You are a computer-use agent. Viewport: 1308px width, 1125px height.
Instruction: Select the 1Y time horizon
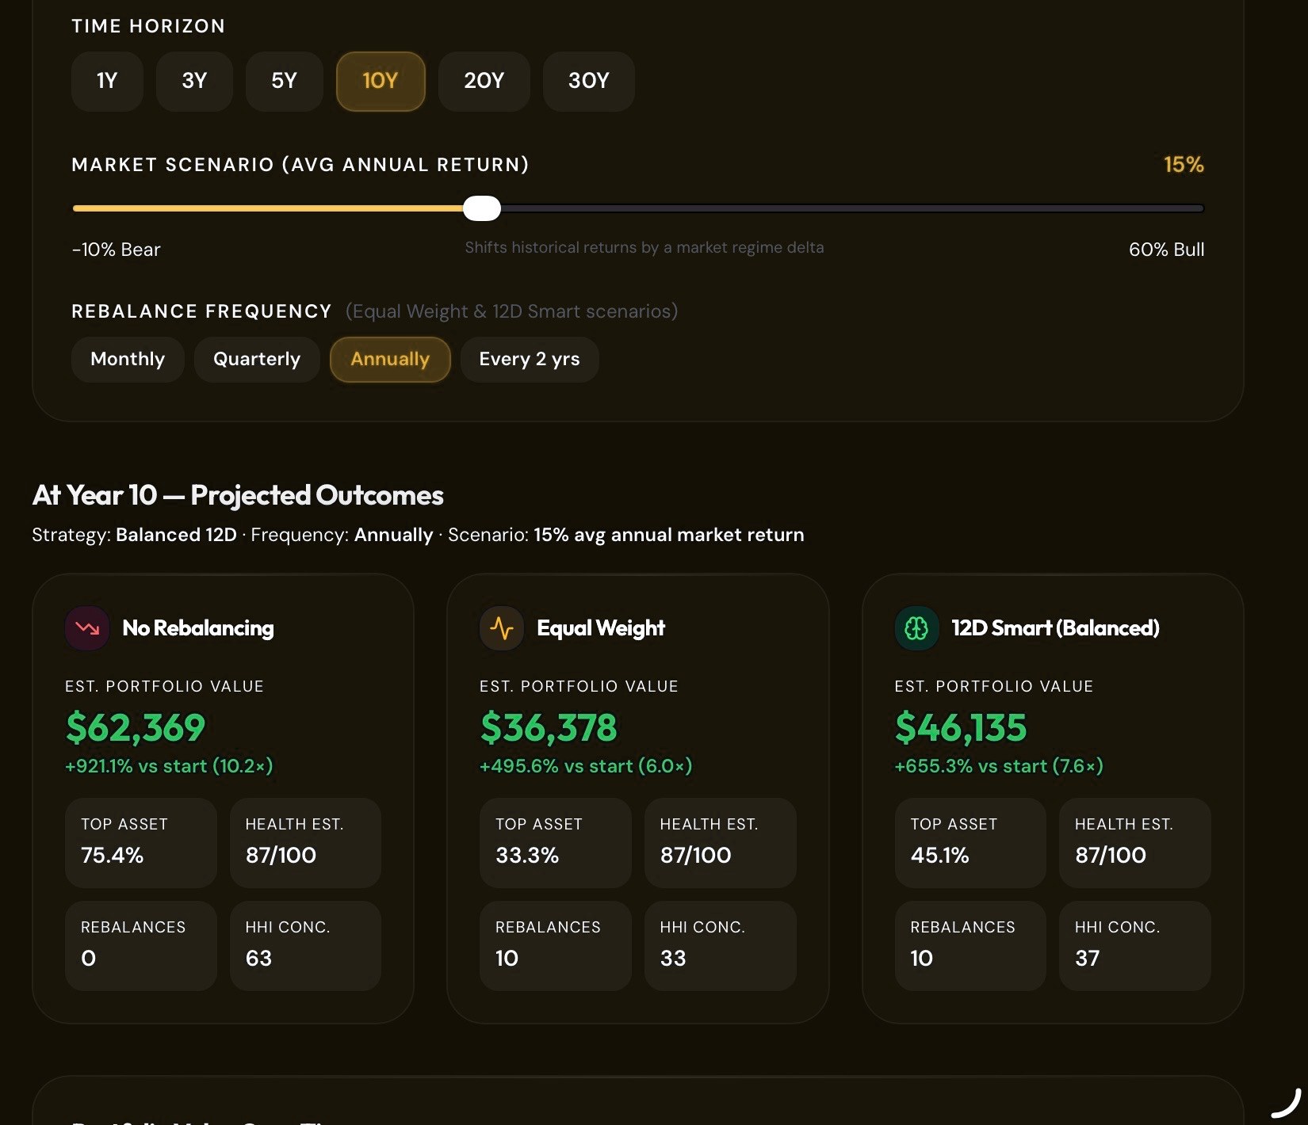(107, 81)
